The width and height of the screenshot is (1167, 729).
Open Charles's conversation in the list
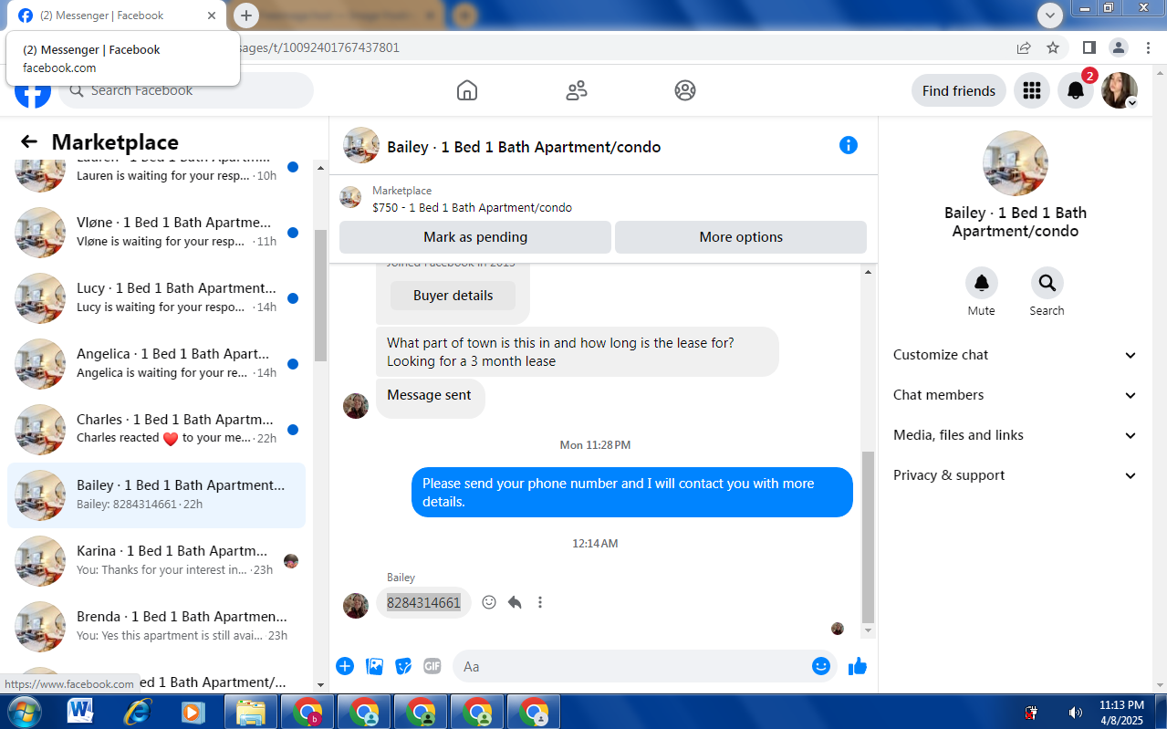156,430
